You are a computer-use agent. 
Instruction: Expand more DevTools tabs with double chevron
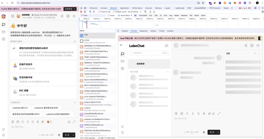pyautogui.click(x=232, y=8)
